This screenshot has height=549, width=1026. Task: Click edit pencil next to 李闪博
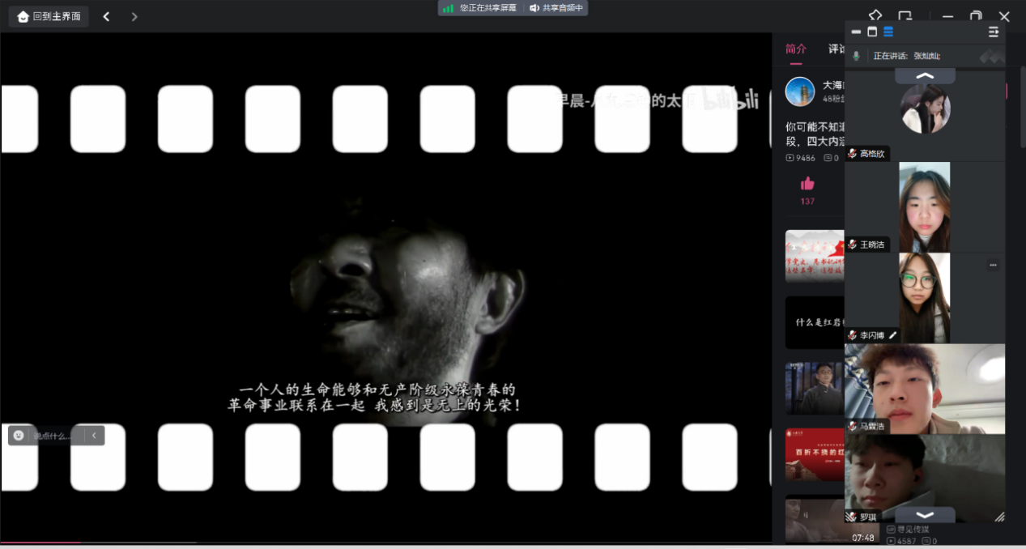click(x=893, y=335)
